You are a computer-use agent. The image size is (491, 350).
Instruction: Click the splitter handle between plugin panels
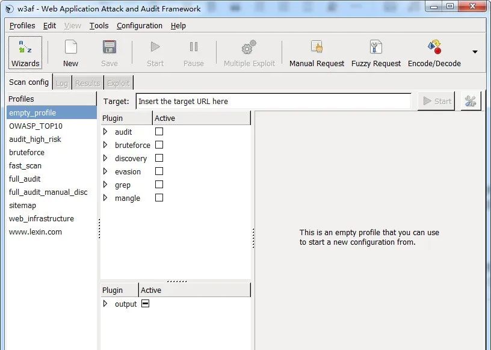176,281
